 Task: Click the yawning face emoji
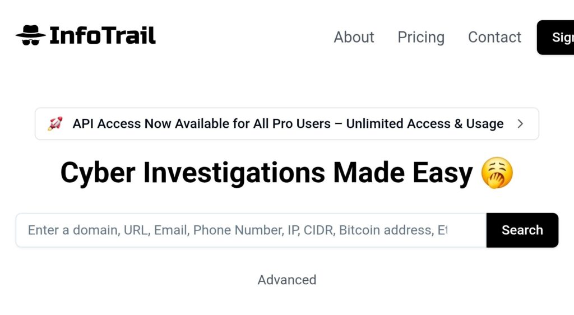[x=497, y=173]
